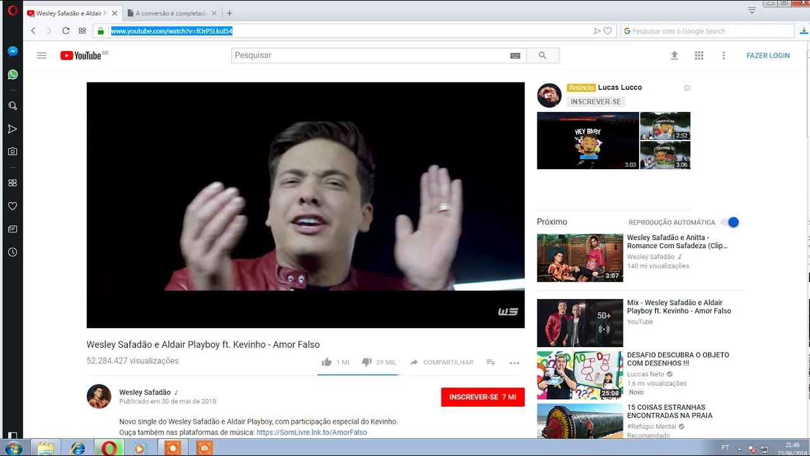Viewport: 810px width, 456px height.
Task: Open Speed Dial grid in sidebar
Action: 13,183
